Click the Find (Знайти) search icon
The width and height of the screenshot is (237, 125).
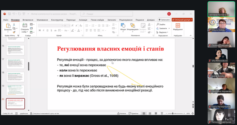click(x=158, y=24)
